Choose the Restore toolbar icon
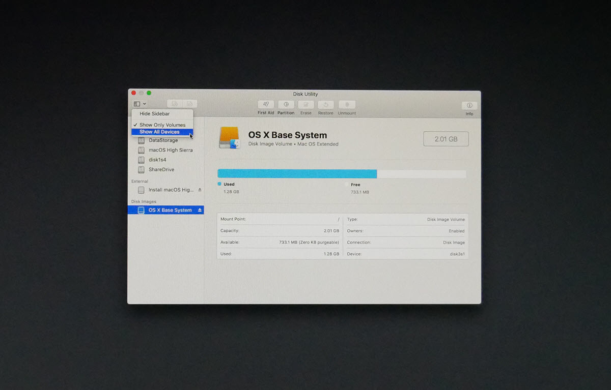The width and height of the screenshot is (611, 390). pos(326,105)
